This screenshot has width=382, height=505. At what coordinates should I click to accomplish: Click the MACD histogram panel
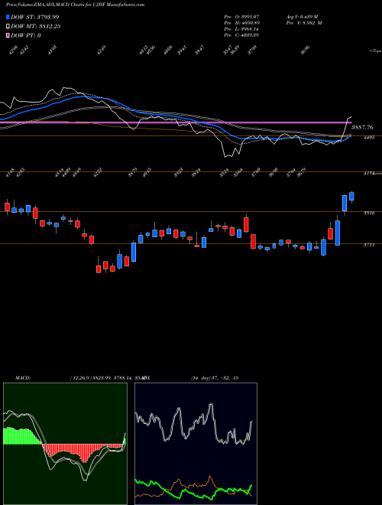65,444
